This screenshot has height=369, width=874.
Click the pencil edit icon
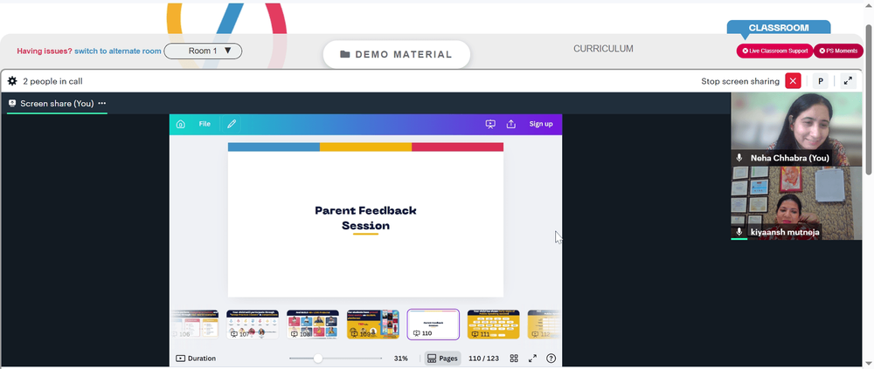coord(232,124)
